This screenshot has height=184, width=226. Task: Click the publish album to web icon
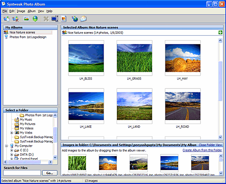[75, 19]
